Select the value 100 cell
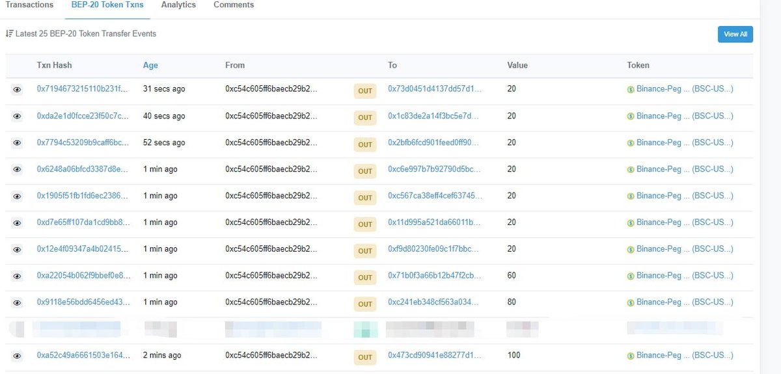This screenshot has width=781, height=374. 514,356
